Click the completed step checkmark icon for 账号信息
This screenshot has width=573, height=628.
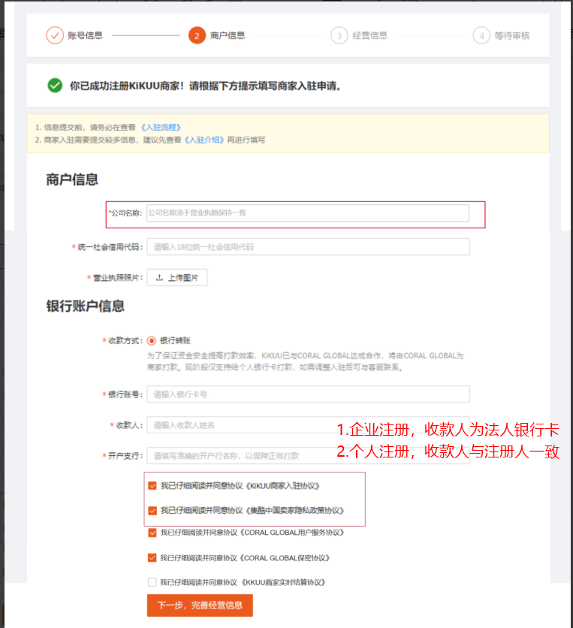[x=55, y=35]
